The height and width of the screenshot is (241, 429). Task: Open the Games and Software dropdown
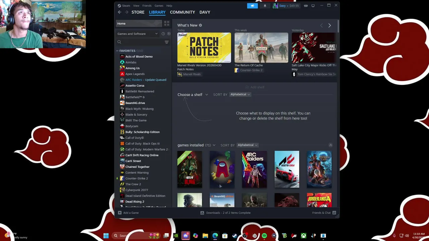pyautogui.click(x=137, y=33)
